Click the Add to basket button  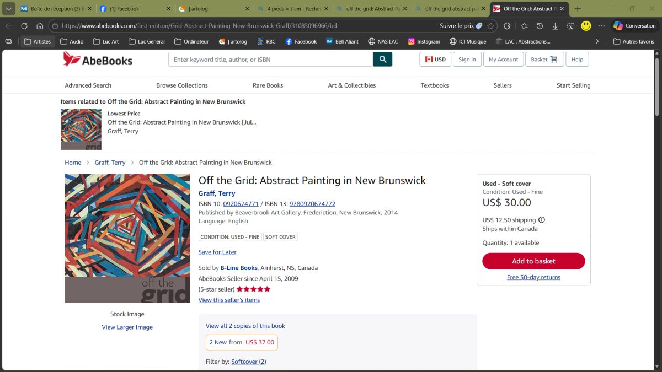pos(533,261)
